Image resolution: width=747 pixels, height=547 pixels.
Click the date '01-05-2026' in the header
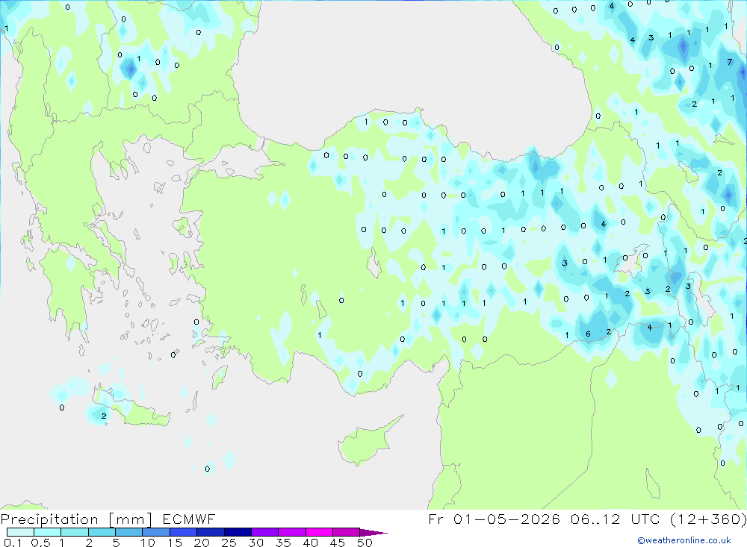coord(506,519)
